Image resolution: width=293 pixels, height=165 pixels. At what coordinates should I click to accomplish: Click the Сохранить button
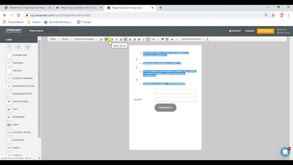(250, 31)
